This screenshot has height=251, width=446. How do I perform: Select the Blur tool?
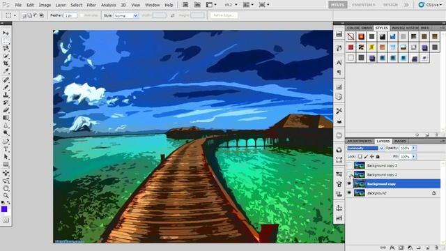(x=6, y=125)
